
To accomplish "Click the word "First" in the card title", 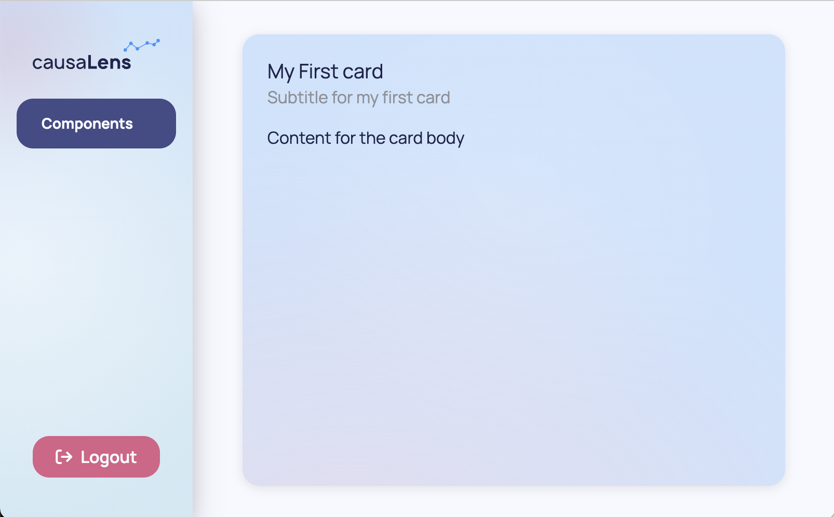I will [318, 72].
